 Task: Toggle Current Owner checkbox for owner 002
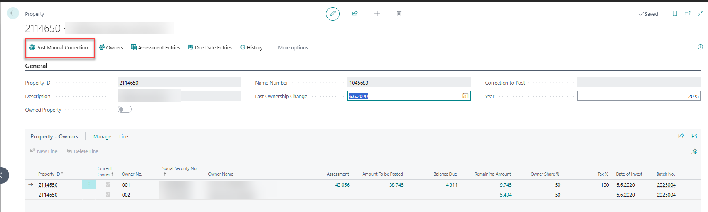click(x=108, y=194)
